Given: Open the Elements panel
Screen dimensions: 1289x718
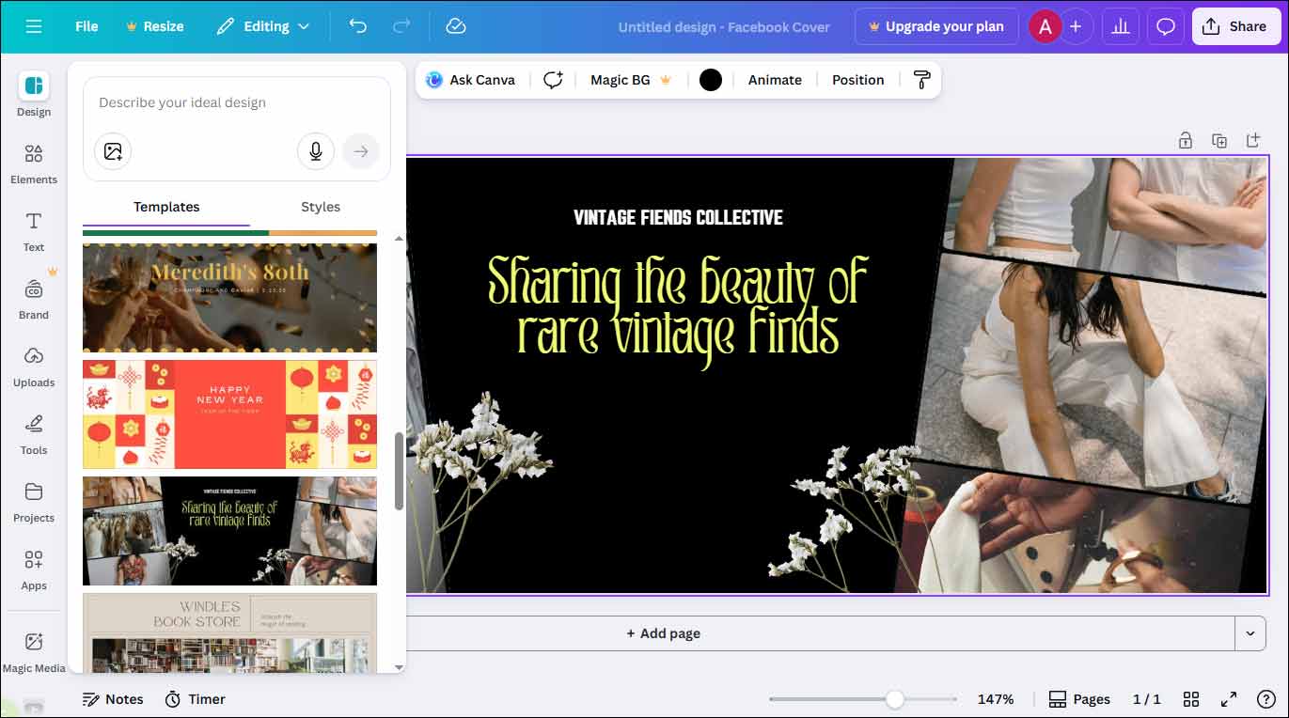Looking at the screenshot, I should (x=33, y=164).
